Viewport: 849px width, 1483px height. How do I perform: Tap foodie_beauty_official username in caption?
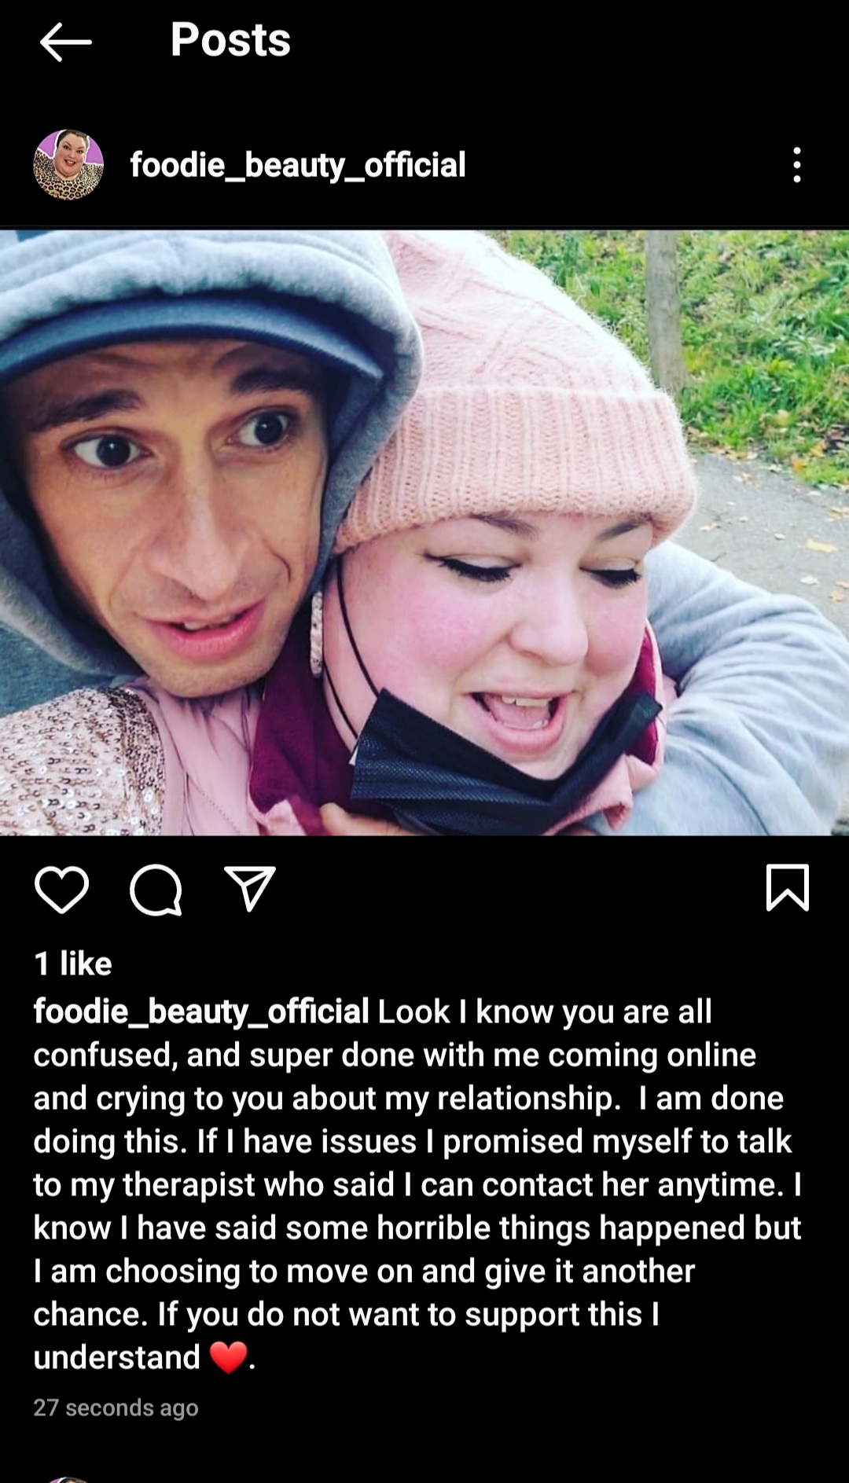click(x=201, y=1011)
